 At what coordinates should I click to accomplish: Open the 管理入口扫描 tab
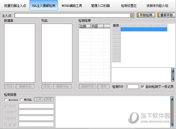(x=100, y=5)
